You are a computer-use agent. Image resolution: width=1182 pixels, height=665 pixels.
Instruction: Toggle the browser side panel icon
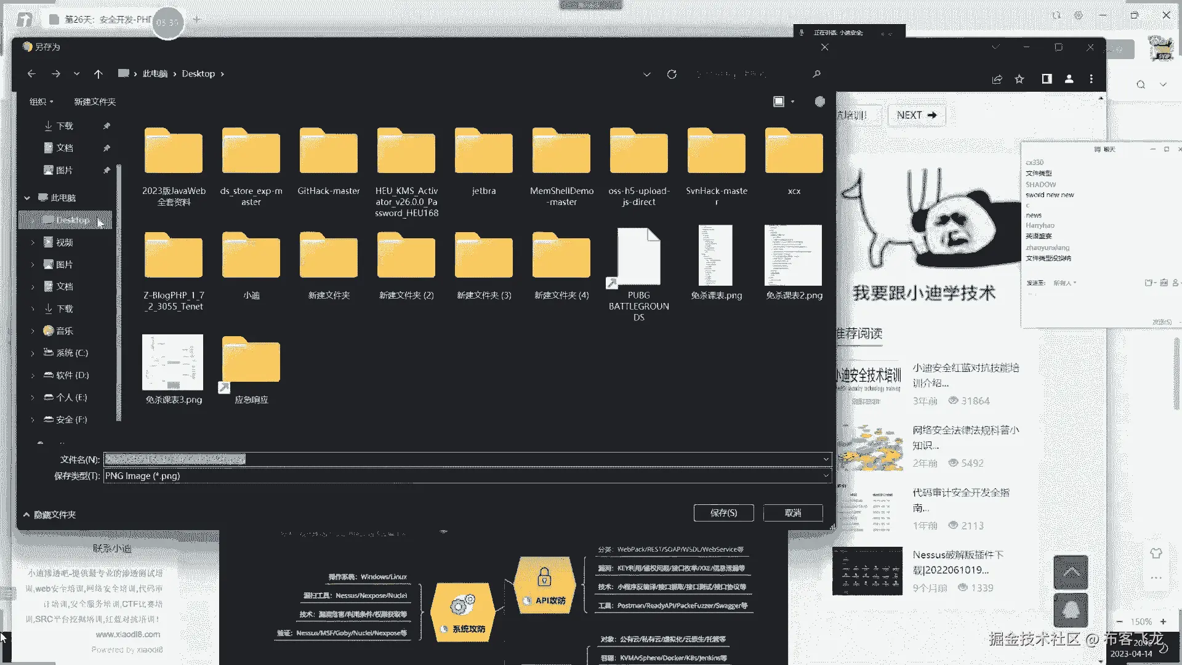pos(1047,79)
